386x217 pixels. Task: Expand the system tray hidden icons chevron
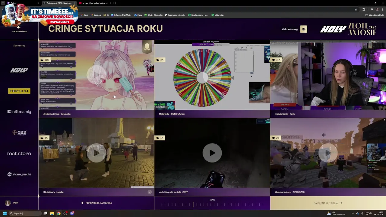353,213
